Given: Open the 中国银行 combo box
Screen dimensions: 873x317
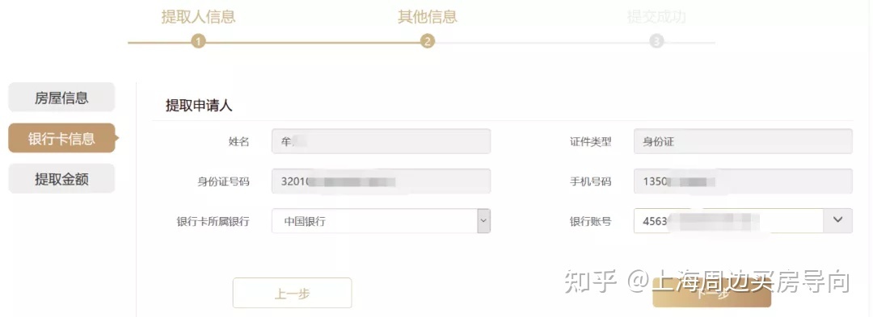Looking at the screenshot, I should coord(381,221).
